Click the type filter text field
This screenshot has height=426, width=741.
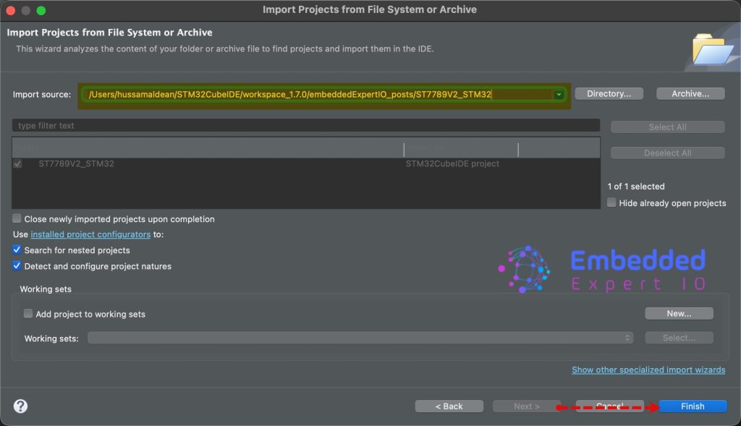[x=305, y=126]
